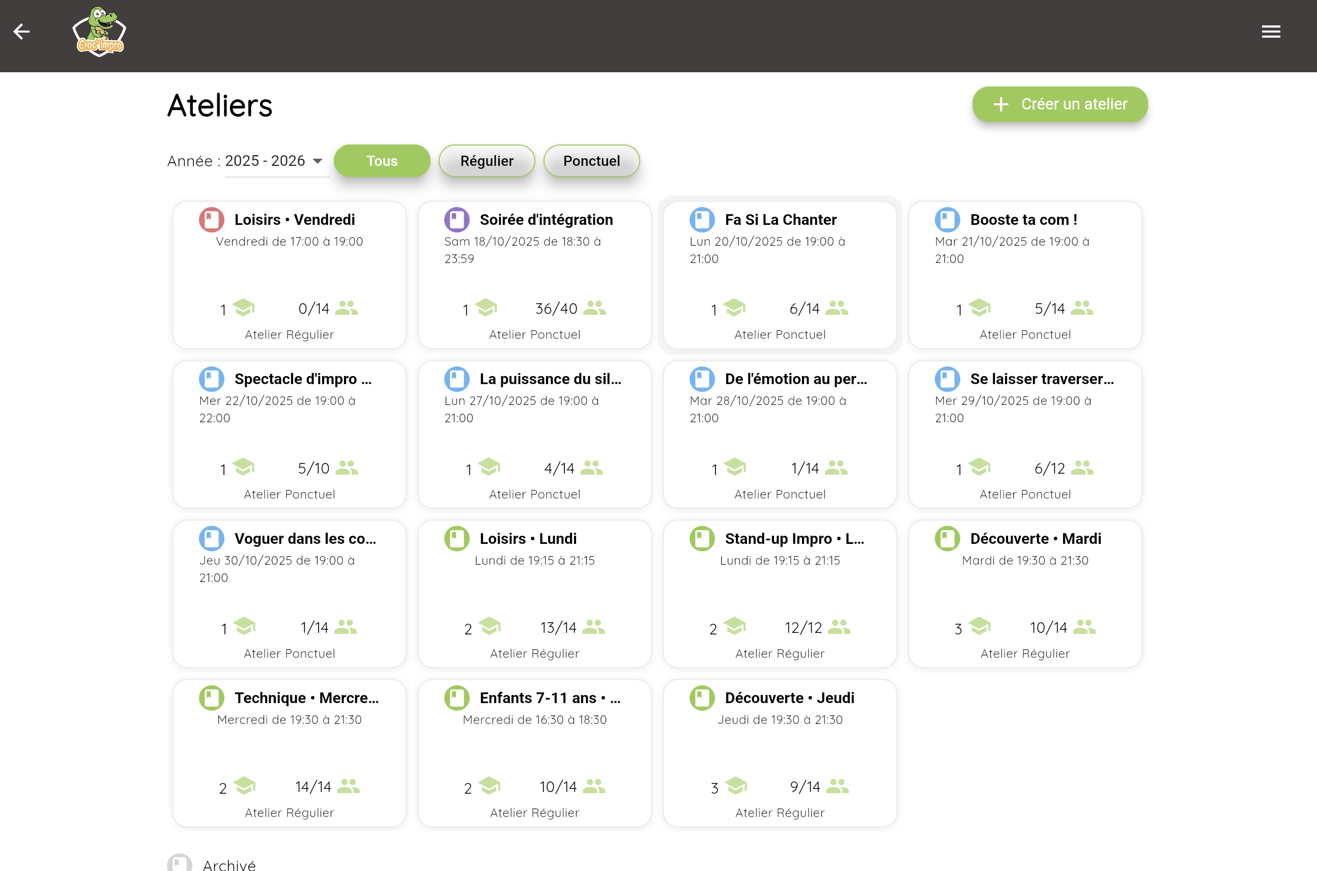Select the Tous filter chip

tap(382, 161)
